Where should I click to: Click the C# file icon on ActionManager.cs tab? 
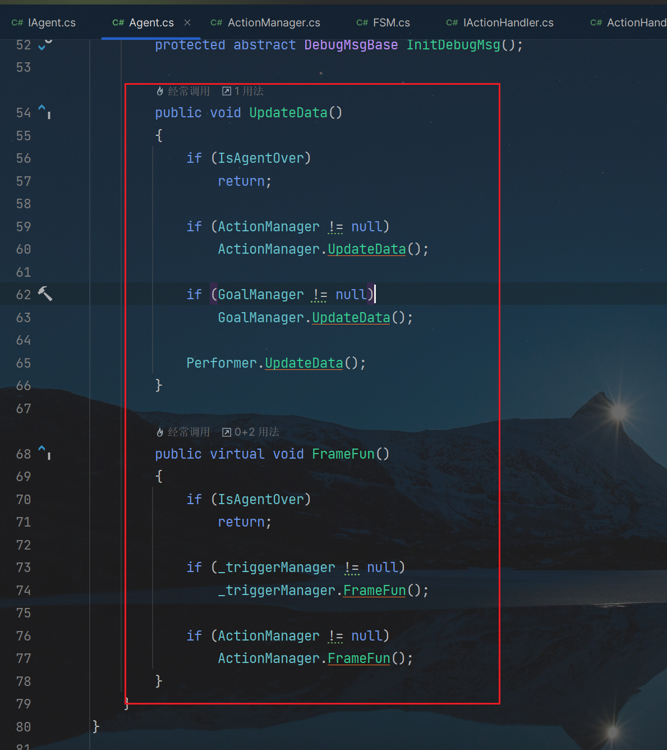coord(217,22)
